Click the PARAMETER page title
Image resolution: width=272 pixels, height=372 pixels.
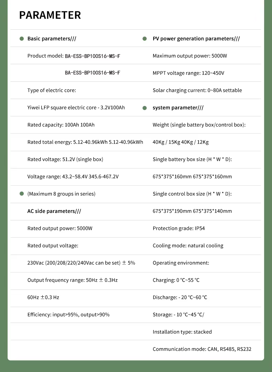tap(50, 15)
